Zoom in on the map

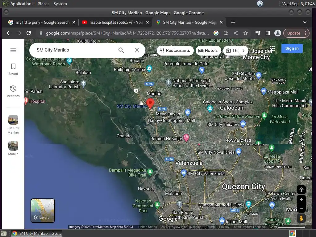(301, 200)
